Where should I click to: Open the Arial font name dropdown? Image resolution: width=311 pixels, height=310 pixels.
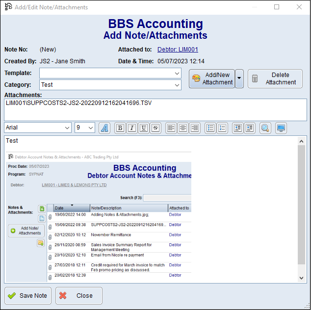click(67, 128)
